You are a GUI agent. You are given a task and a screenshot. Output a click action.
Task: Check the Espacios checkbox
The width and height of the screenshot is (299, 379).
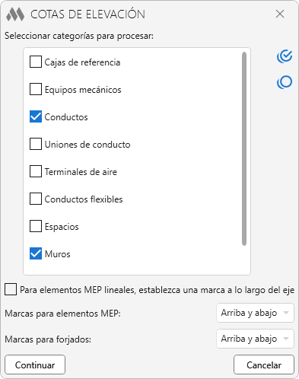point(36,226)
